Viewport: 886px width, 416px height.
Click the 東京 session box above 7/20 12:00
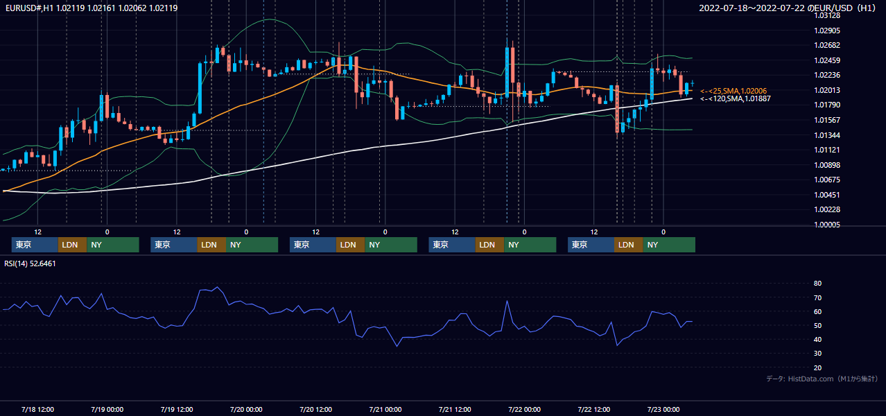(x=313, y=245)
